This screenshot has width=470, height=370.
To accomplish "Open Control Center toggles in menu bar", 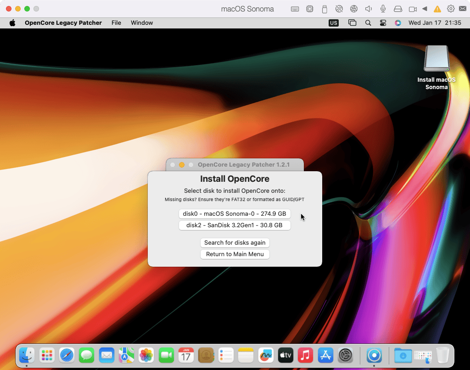I will (x=383, y=22).
